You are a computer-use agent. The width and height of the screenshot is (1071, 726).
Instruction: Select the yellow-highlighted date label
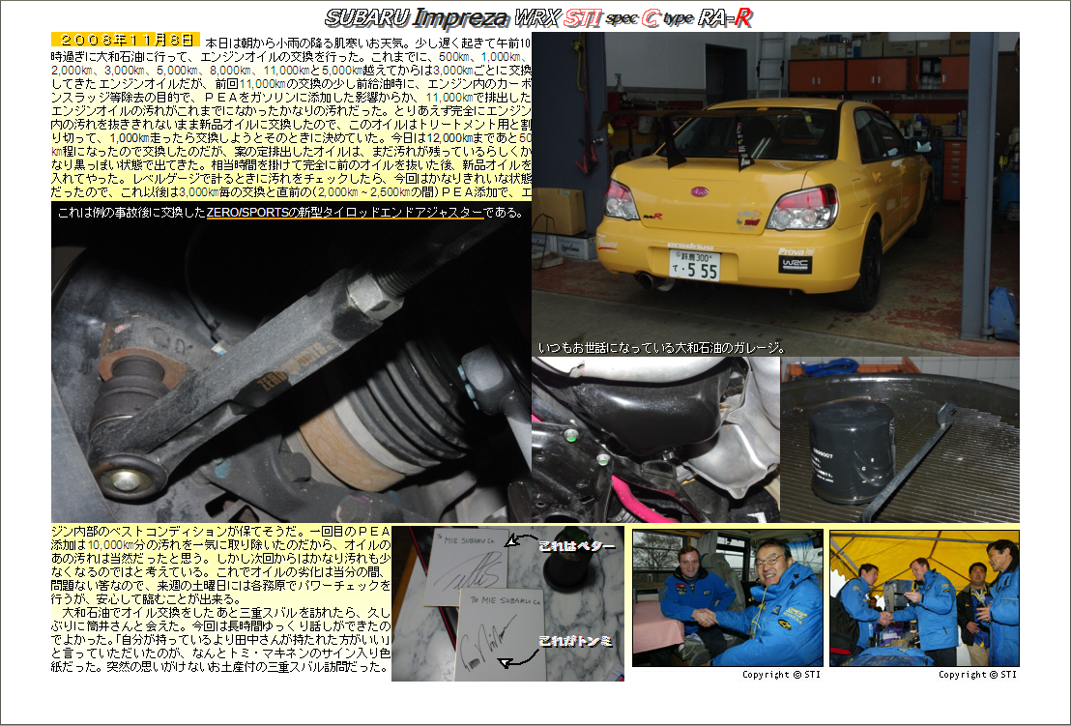point(126,40)
